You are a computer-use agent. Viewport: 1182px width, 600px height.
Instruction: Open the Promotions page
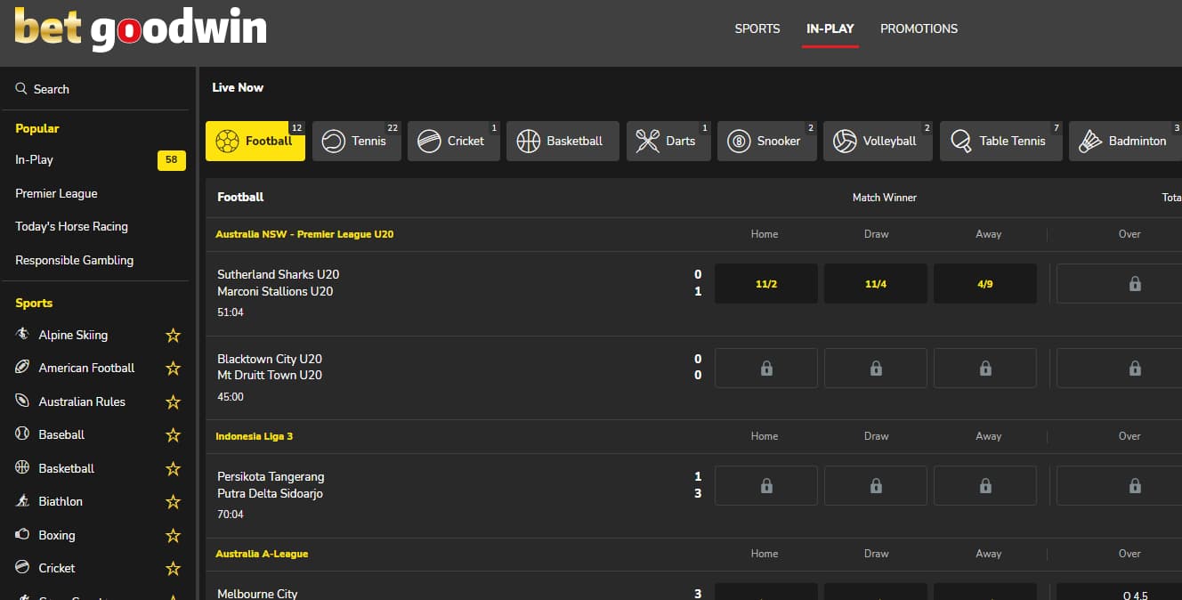pyautogui.click(x=919, y=28)
